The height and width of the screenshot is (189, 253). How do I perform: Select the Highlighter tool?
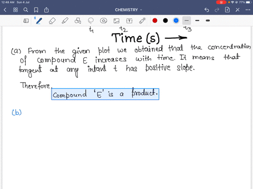(65, 20)
